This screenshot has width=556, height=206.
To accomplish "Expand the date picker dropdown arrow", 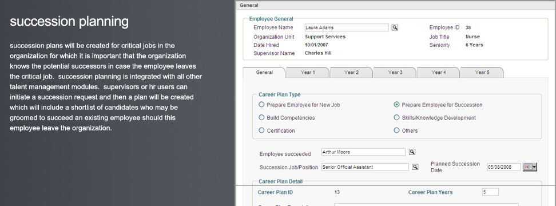I will click(535, 167).
